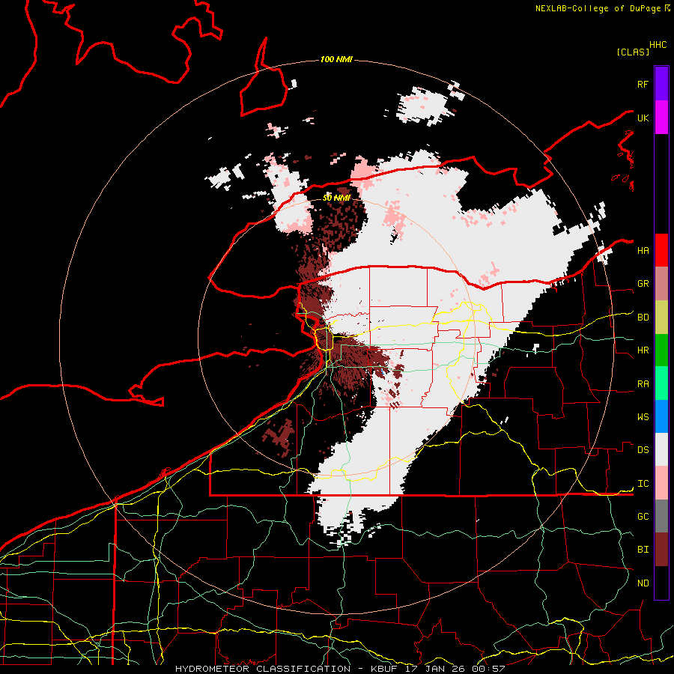The height and width of the screenshot is (674, 674).
Task: Click the NEXLAB-College of DuPage credit text
Action: 598,8
